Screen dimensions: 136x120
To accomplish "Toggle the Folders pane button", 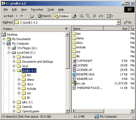I will point(62,16).
